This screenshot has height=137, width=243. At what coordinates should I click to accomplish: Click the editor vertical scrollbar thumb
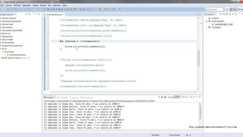[x=198, y=58]
